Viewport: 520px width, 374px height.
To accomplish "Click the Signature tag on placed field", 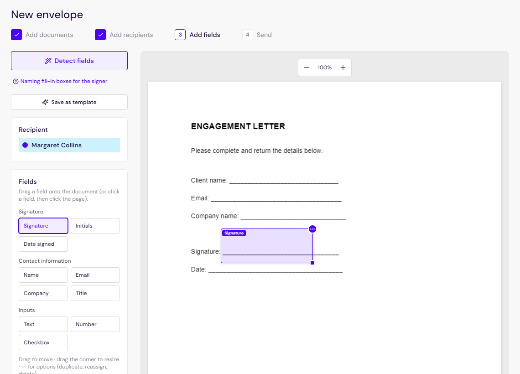I will click(234, 233).
